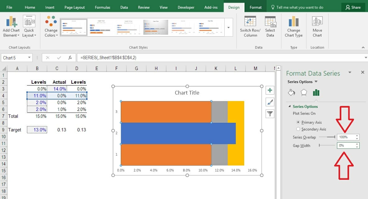Screen dimensions: 368x199
Task: Select the Secondary Axis radio button
Action: 298,129
